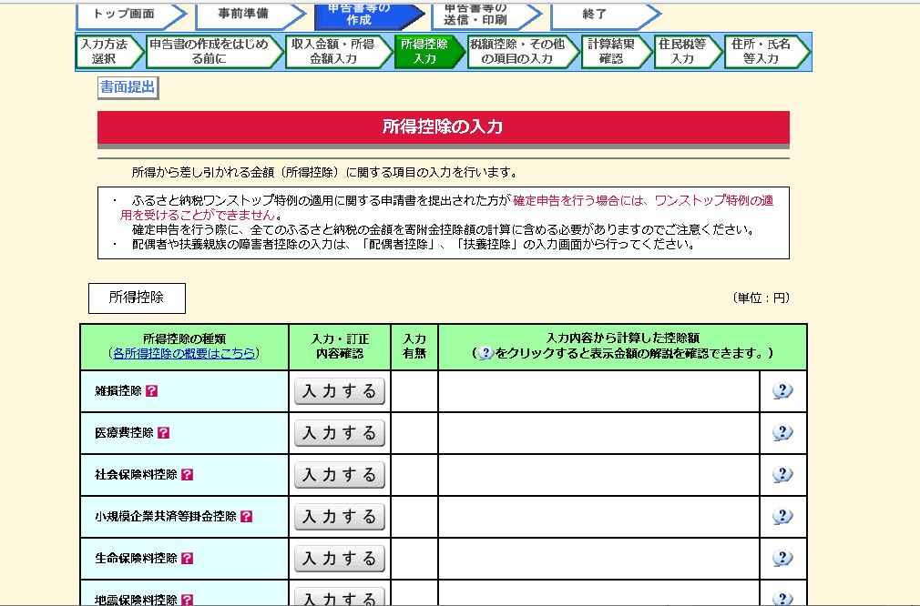The image size is (920, 606).
Task: Click red help icon beside 雑損控除
Action: (x=151, y=391)
